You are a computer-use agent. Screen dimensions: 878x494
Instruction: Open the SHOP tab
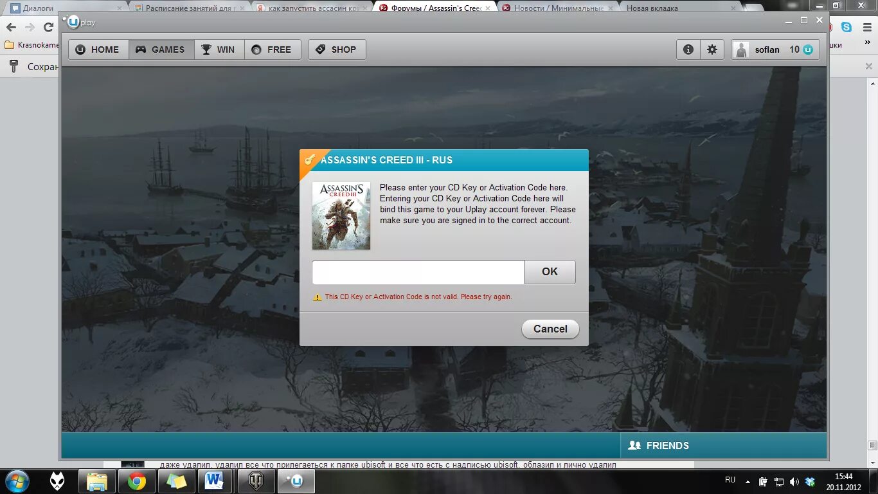click(337, 50)
